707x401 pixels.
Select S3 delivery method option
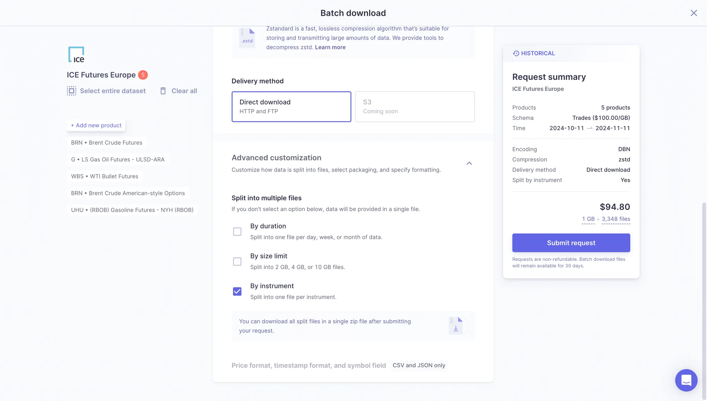click(x=415, y=107)
